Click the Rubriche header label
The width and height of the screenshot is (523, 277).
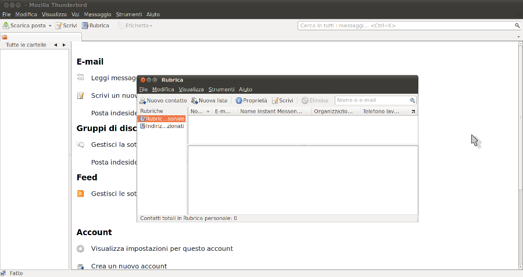point(152,111)
